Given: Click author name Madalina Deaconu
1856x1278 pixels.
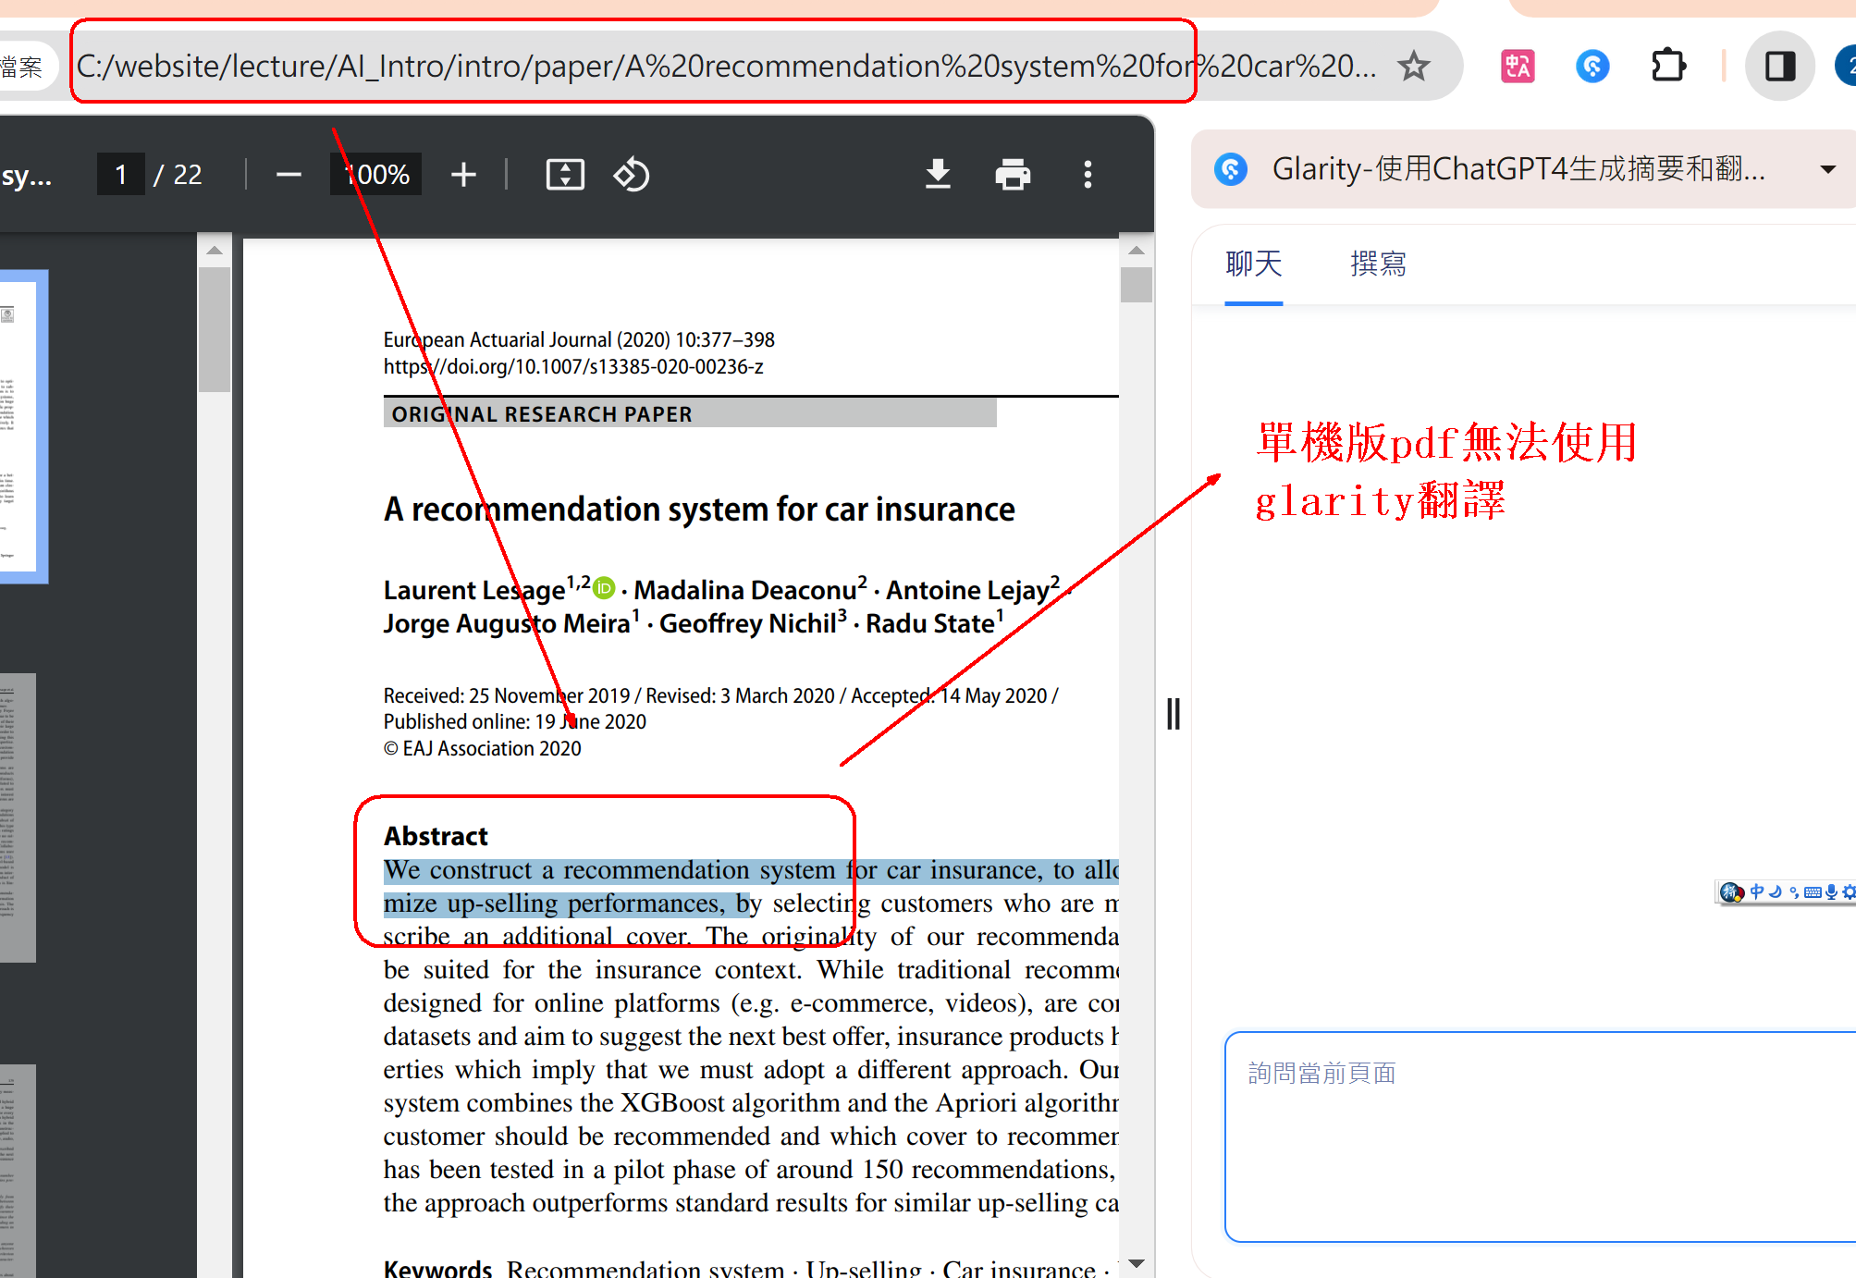Looking at the screenshot, I should 745,590.
